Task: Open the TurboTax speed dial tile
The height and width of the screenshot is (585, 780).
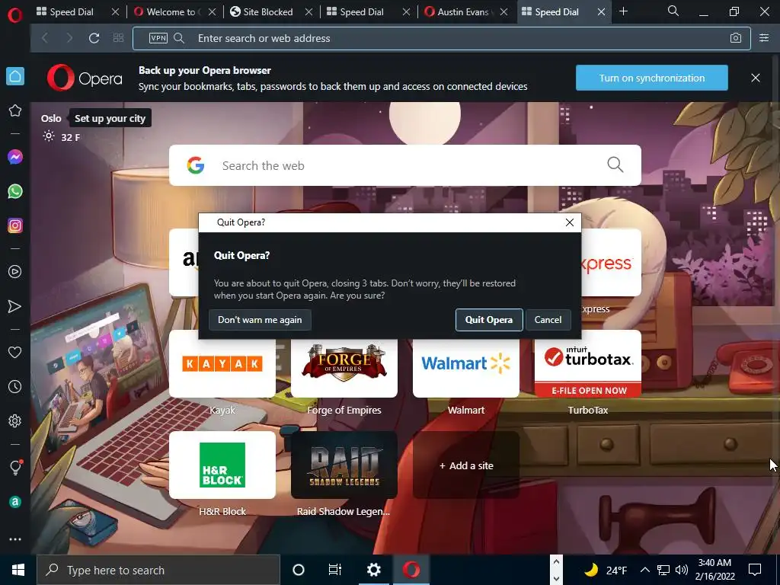Action: click(x=588, y=363)
